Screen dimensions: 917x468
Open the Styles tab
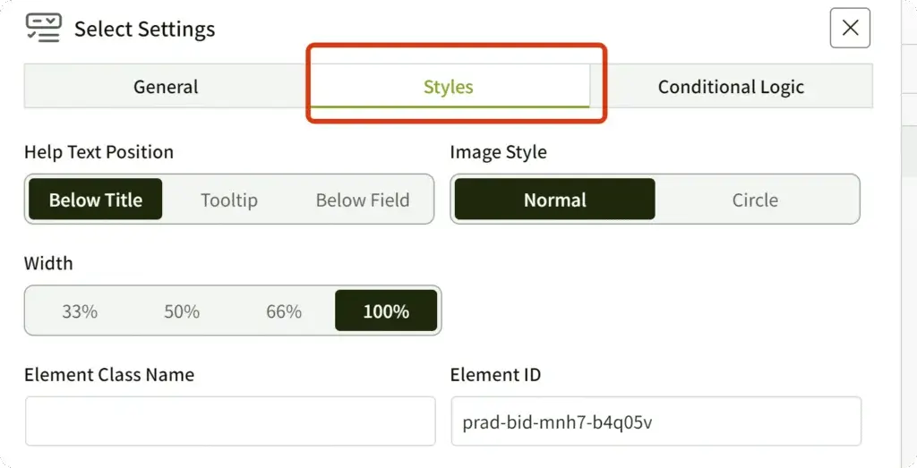pyautogui.click(x=449, y=87)
